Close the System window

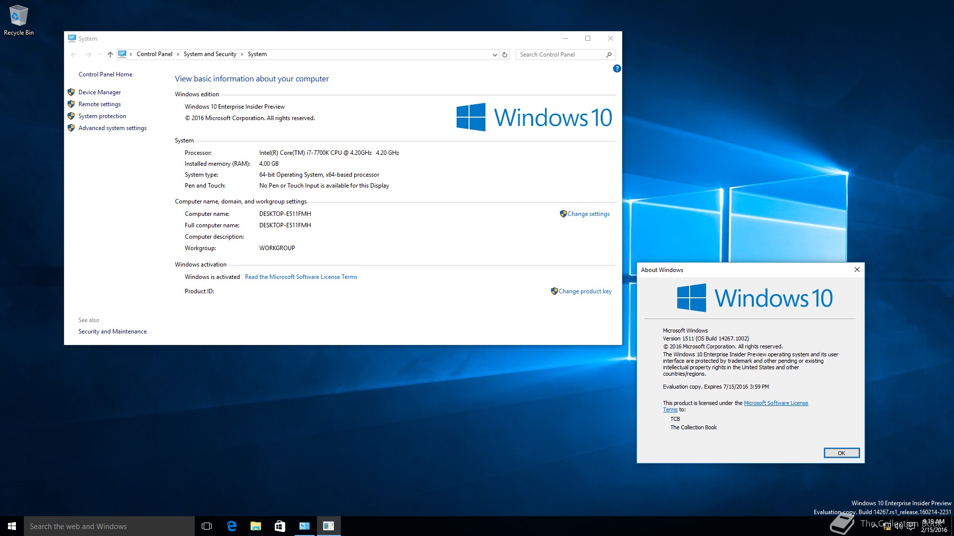tap(611, 38)
